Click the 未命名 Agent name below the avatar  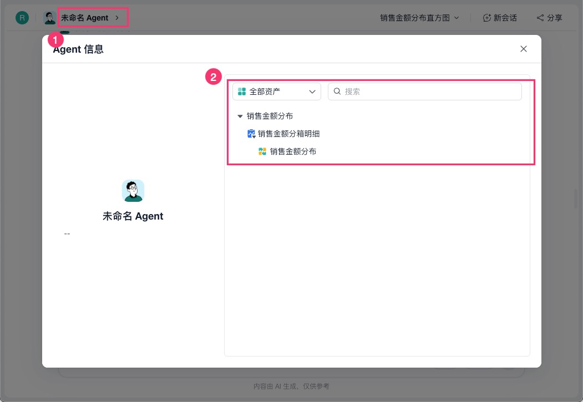pos(133,216)
